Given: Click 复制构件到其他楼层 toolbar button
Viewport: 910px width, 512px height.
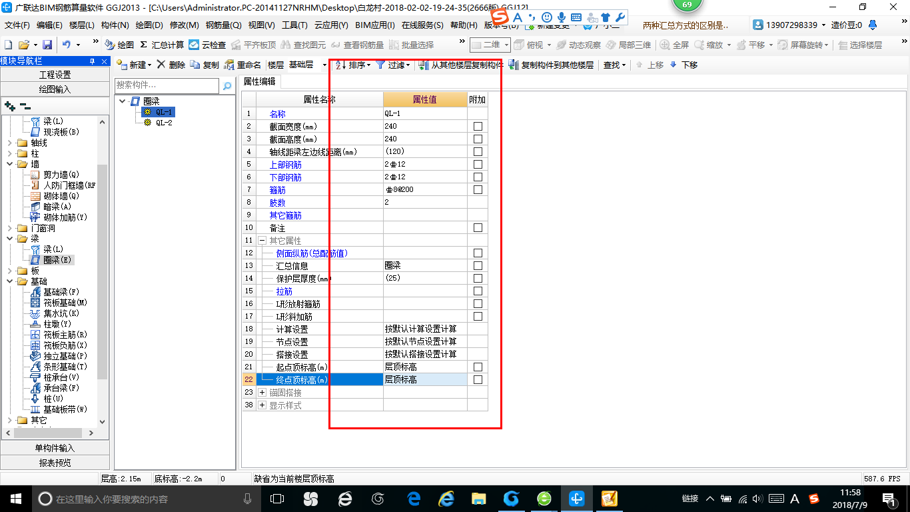Looking at the screenshot, I should point(551,65).
